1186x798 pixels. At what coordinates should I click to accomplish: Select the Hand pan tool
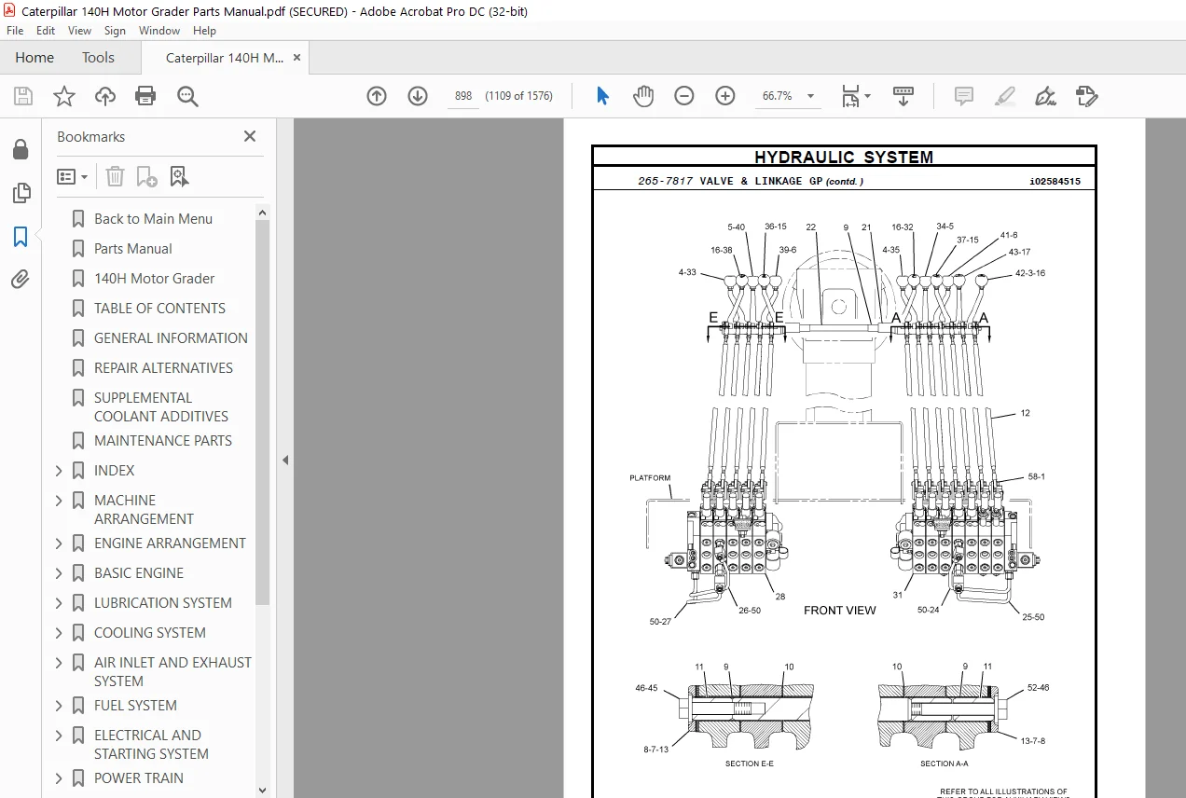(x=643, y=96)
